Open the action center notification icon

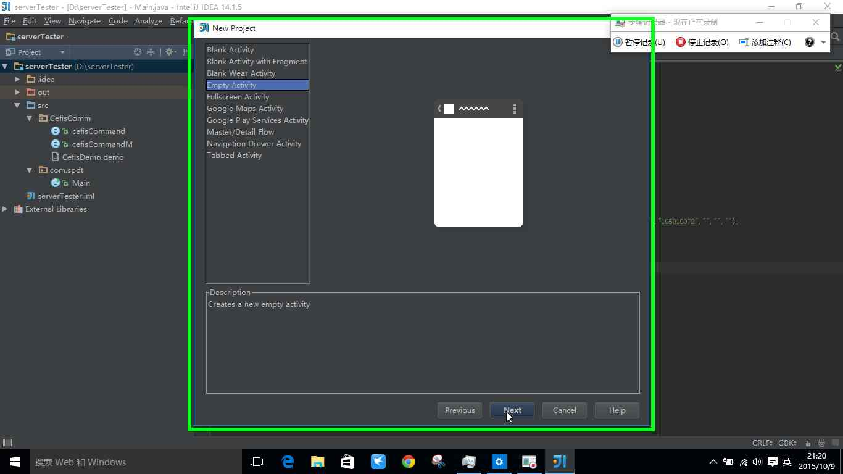[x=773, y=462]
